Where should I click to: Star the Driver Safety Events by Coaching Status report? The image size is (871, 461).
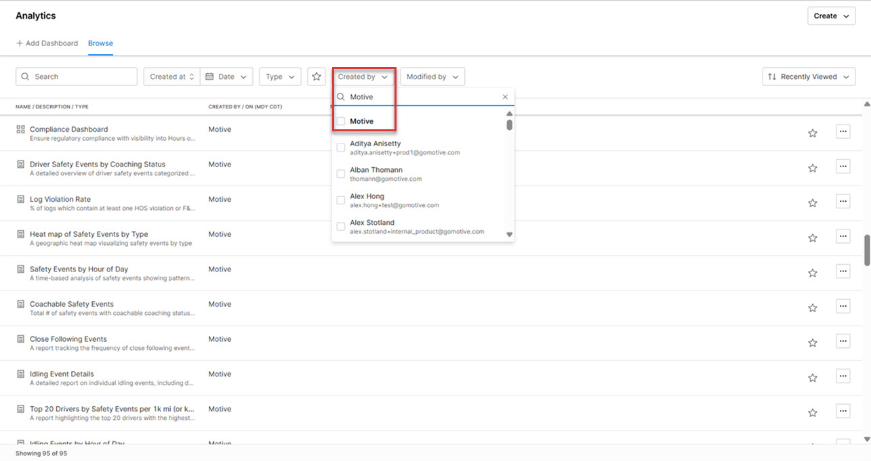(812, 166)
